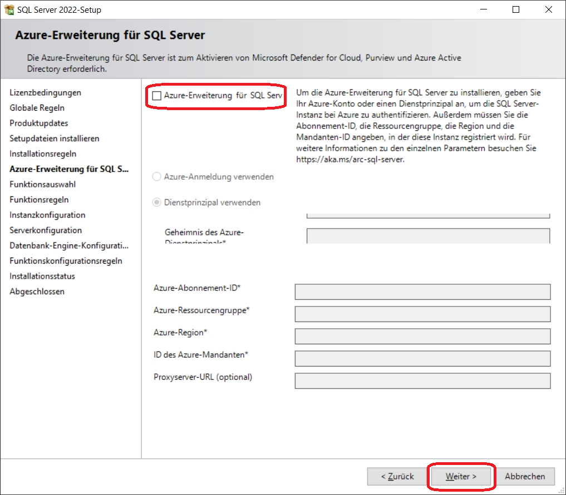Minimize the SQL Server 2022-Setup window

point(484,10)
